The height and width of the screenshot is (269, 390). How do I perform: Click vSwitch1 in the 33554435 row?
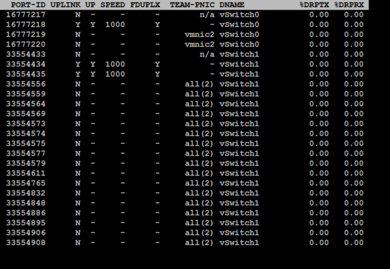click(x=240, y=74)
